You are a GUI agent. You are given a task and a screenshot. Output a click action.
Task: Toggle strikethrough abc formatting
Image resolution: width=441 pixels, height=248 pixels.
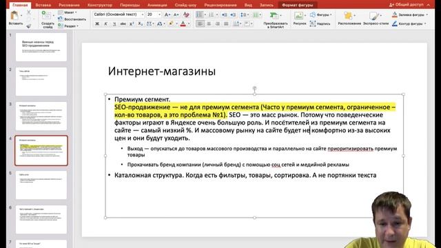tap(123, 24)
